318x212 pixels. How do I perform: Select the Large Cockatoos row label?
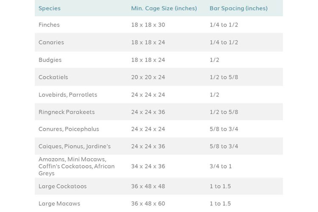[x=62, y=186]
